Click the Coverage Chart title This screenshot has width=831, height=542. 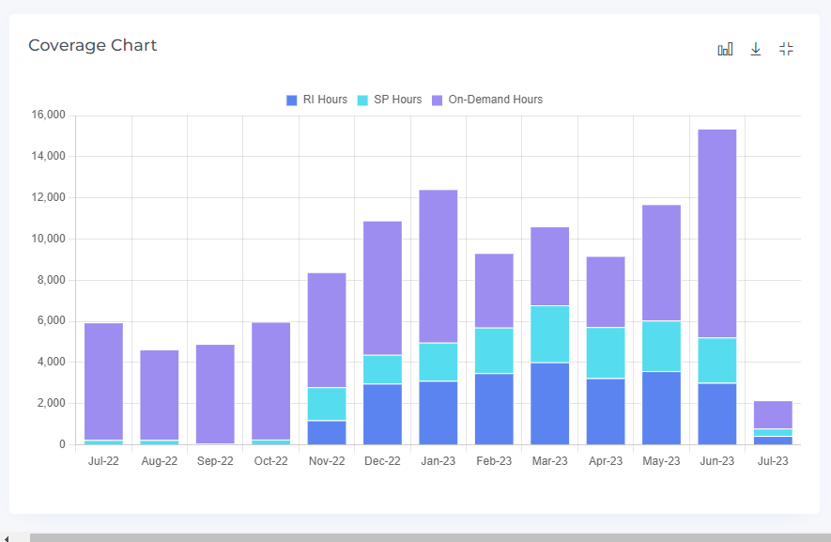click(x=92, y=45)
